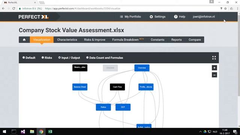Open the Characteristics tab

click(x=67, y=40)
